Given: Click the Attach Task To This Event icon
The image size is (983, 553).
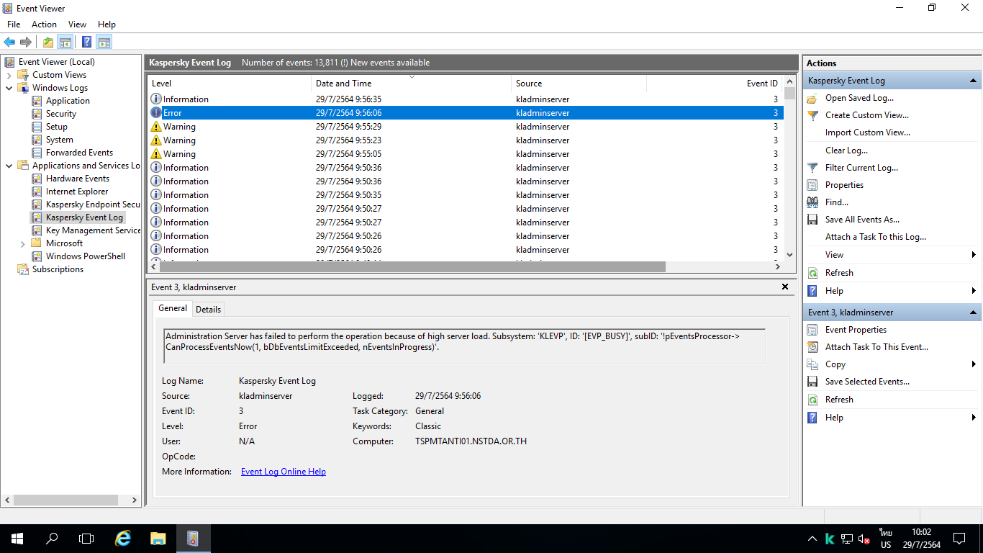Looking at the screenshot, I should click(812, 347).
